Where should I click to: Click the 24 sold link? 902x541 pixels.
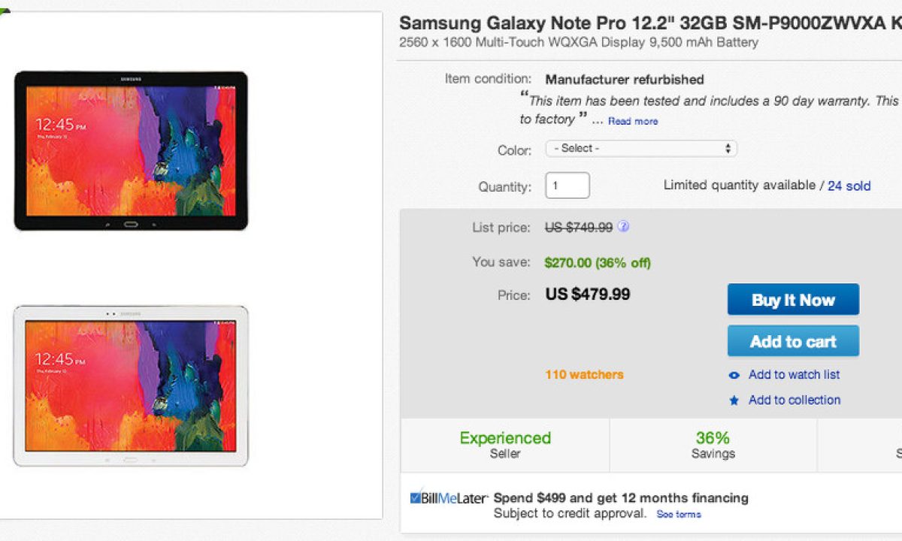pos(849,186)
